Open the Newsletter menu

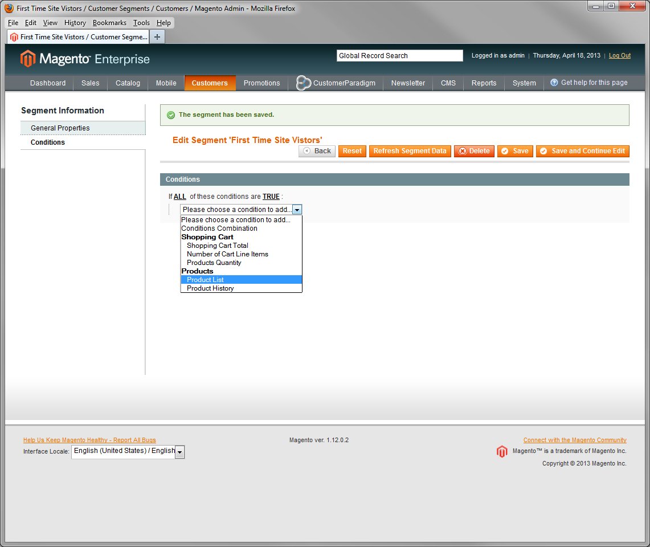(408, 83)
